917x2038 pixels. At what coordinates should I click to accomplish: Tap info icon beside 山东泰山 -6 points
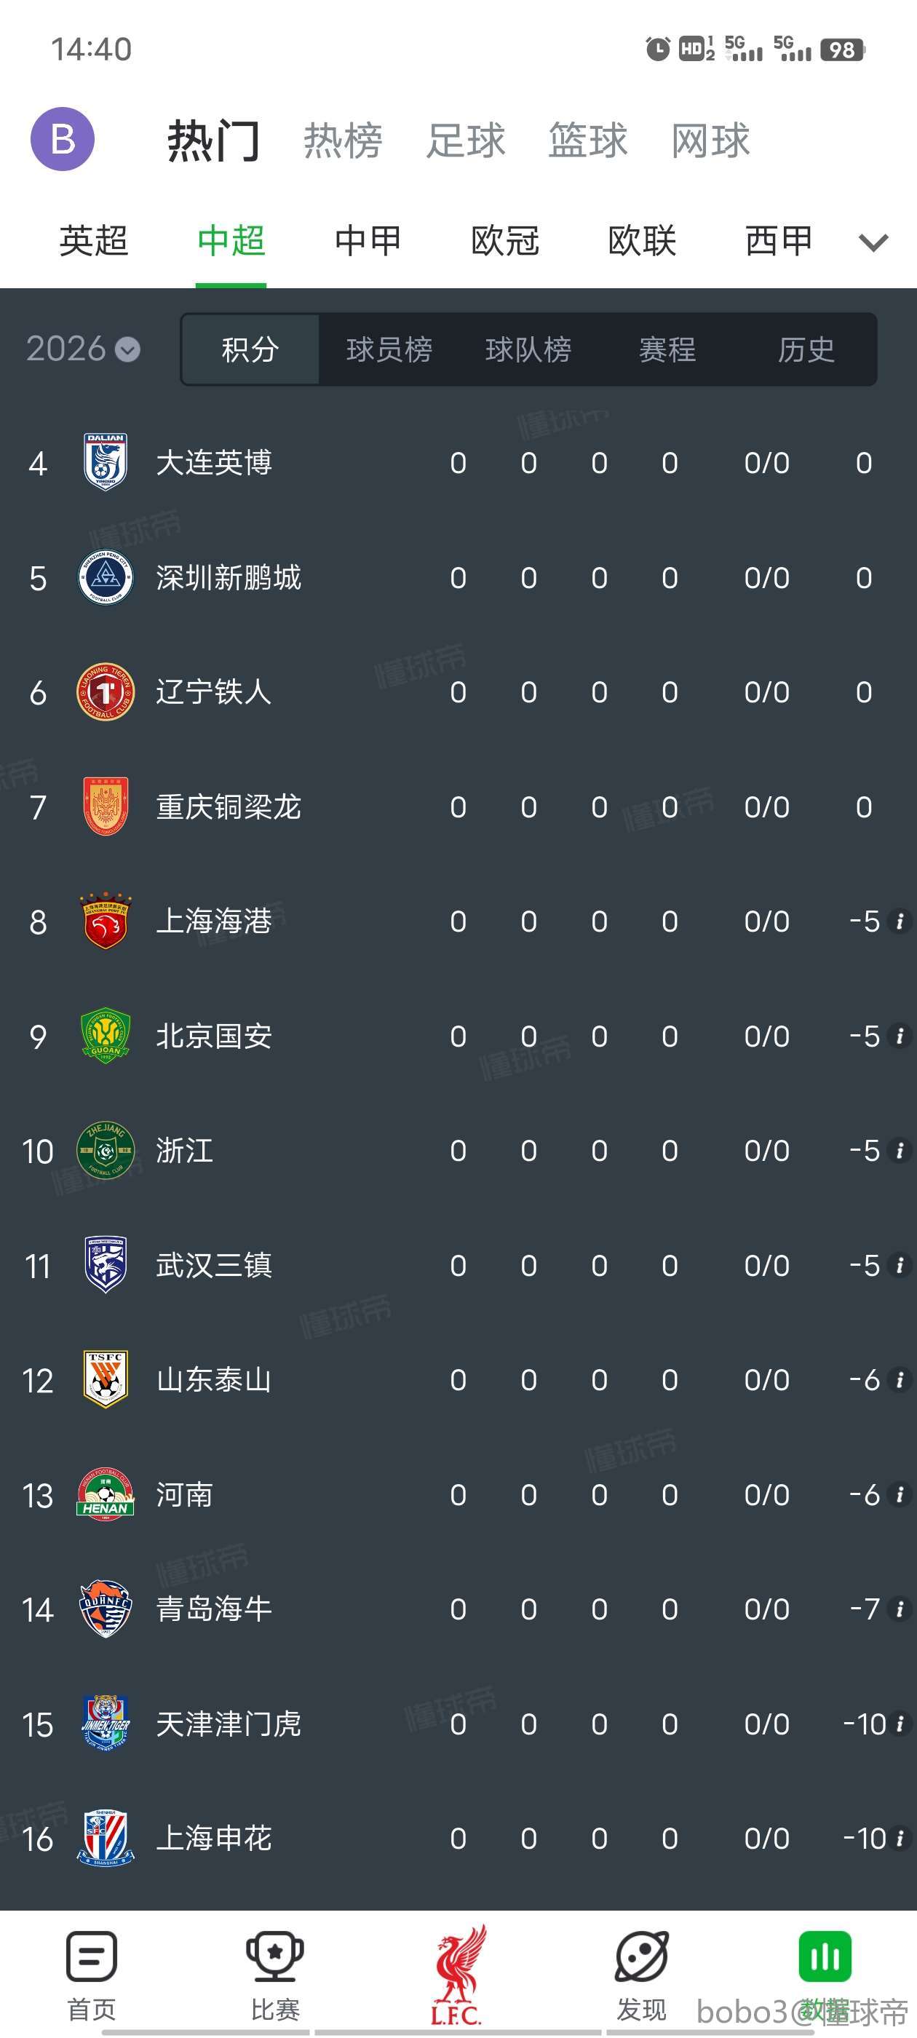tap(900, 1380)
